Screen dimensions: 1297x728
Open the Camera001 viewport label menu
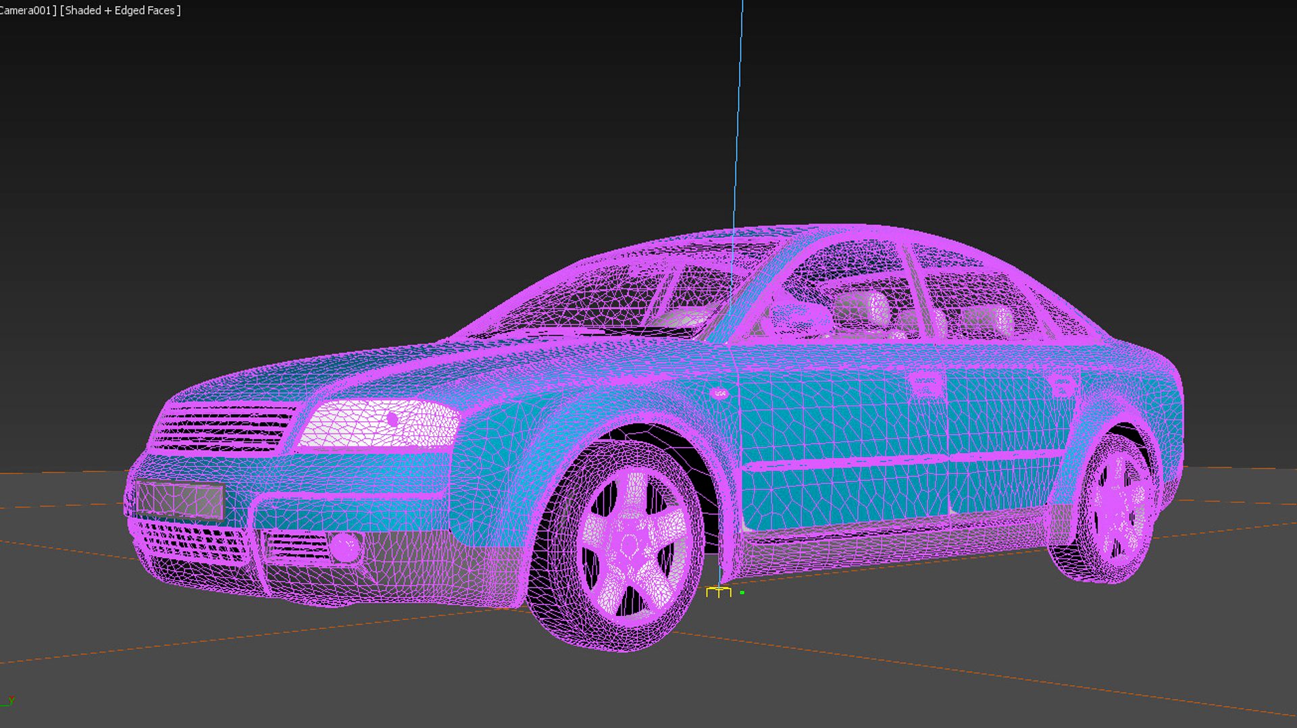tap(28, 10)
